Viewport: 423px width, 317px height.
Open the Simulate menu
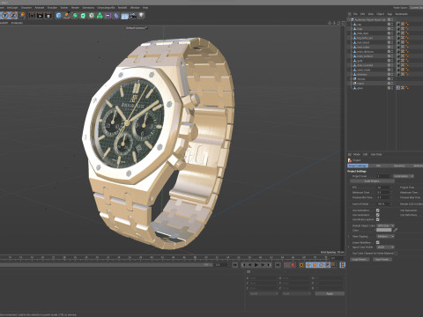tap(52, 8)
